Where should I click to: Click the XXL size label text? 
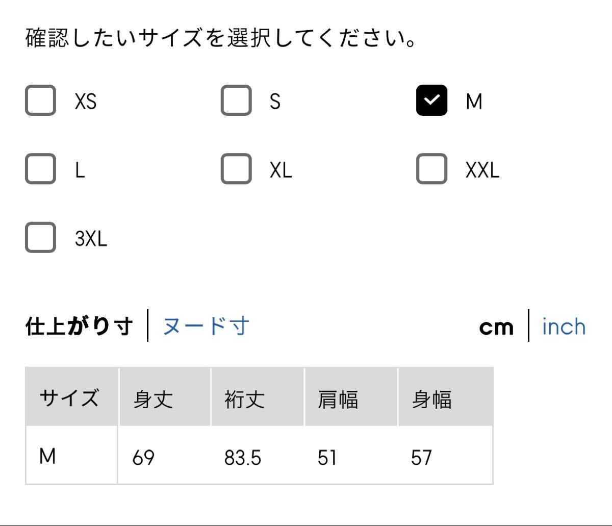tap(482, 170)
